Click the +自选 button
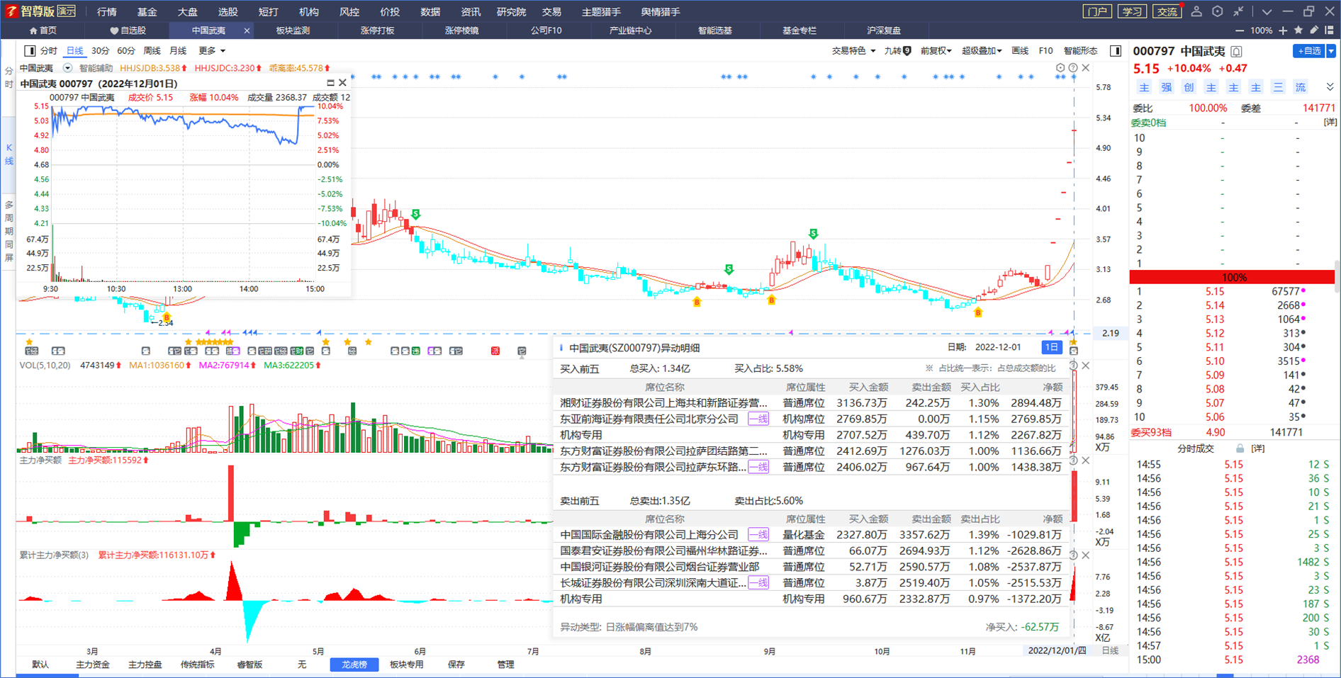The height and width of the screenshot is (678, 1341). coord(1309,51)
